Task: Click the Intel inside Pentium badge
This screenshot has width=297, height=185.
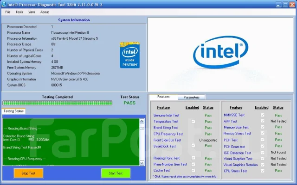Action: 130,55
